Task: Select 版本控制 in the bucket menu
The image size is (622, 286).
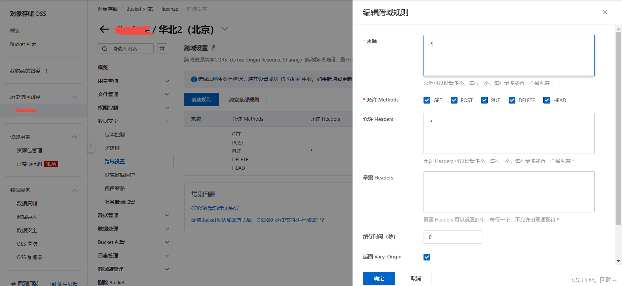Action: tap(114, 134)
